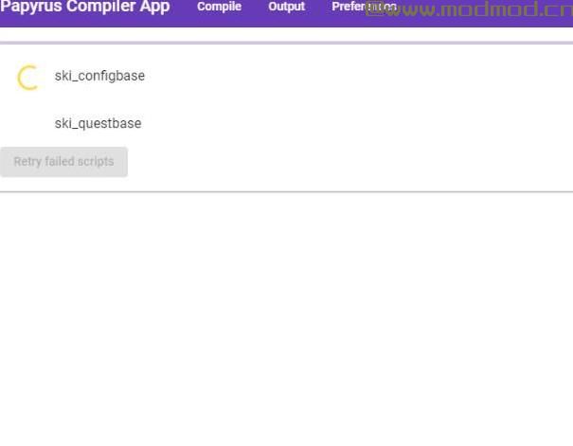Open the Preferences tab

pyautogui.click(x=364, y=7)
